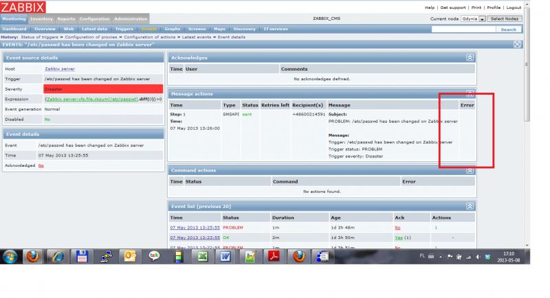The width and height of the screenshot is (550, 298).
Task: Click first Firefox taskbar icon
Action: tap(33, 257)
